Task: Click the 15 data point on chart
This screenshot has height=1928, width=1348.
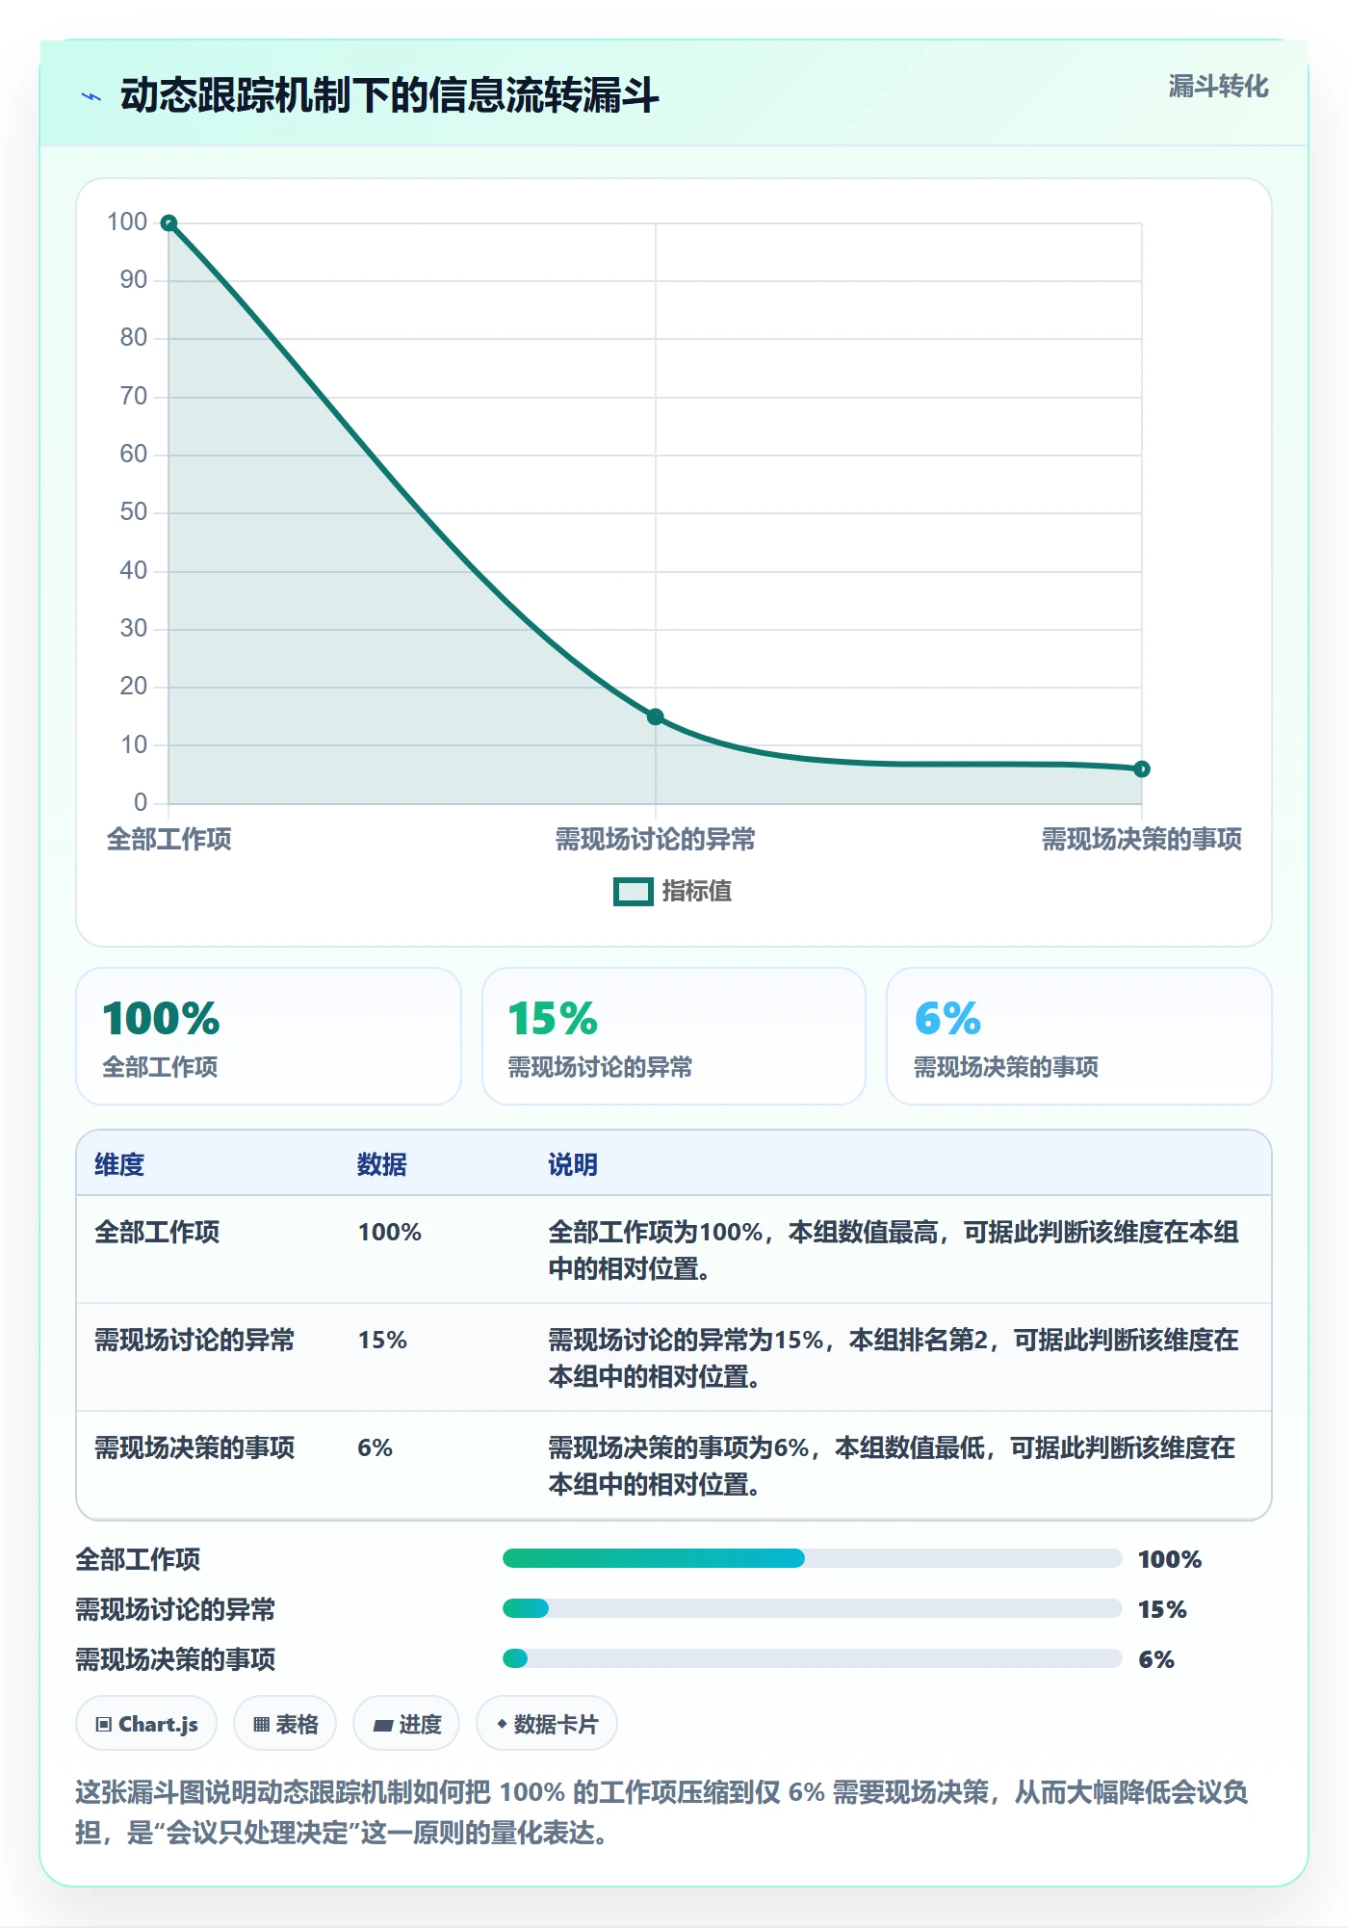Action: coord(655,716)
